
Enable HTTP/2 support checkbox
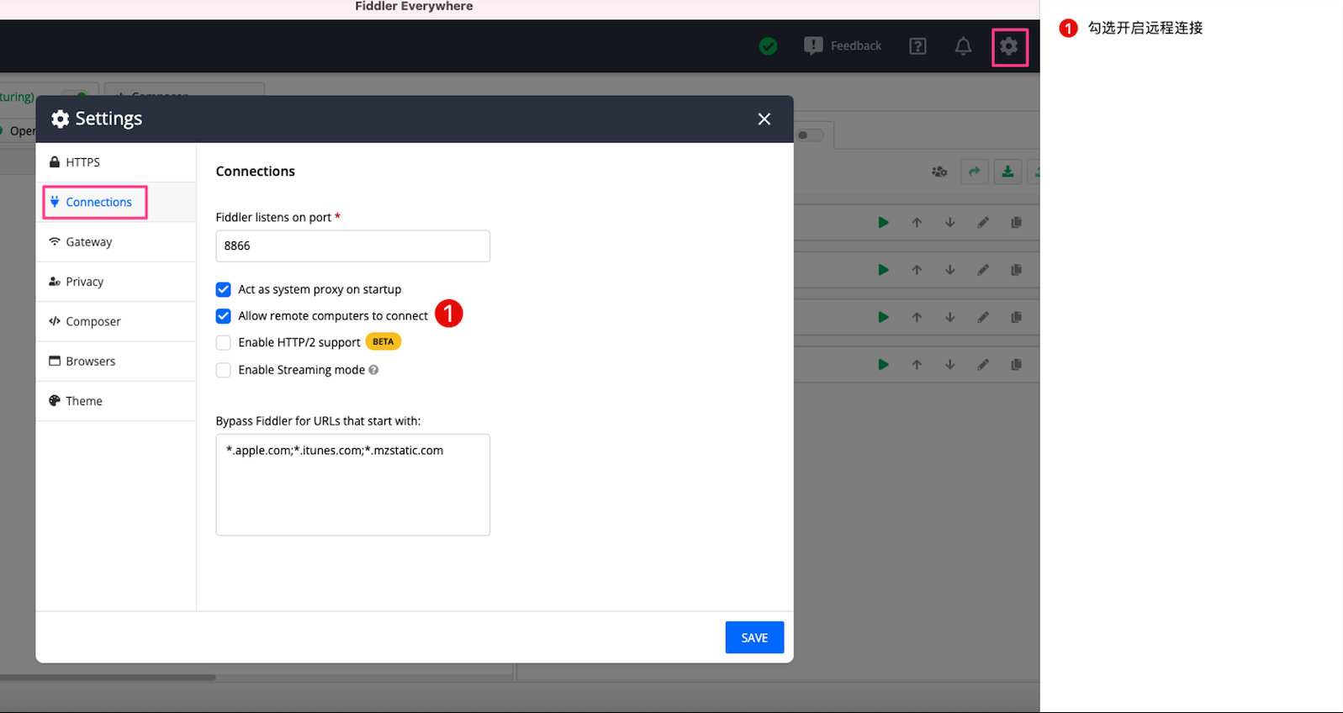point(224,343)
